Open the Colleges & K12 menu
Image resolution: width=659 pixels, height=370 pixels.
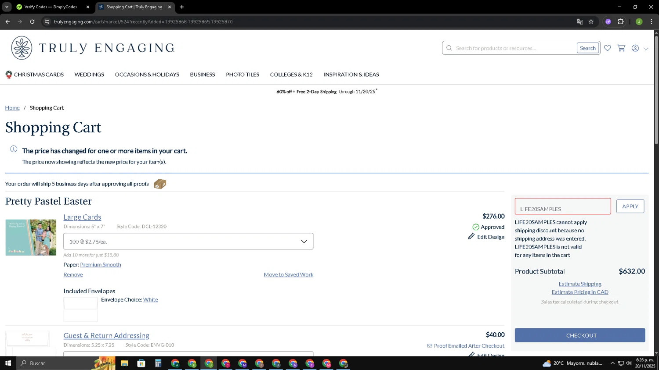(291, 75)
